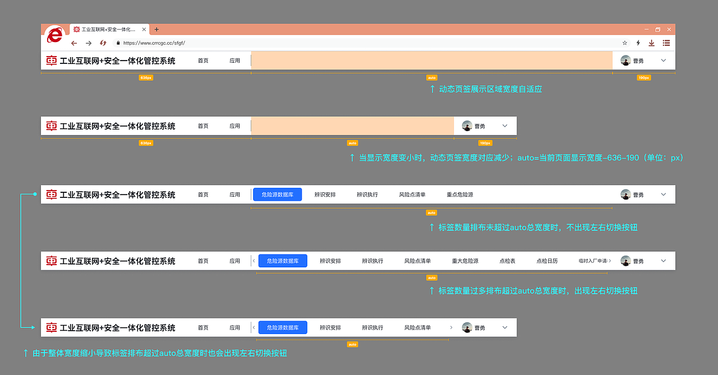Select the 危险源数据库 tab button
This screenshot has width=718, height=375.
click(277, 195)
